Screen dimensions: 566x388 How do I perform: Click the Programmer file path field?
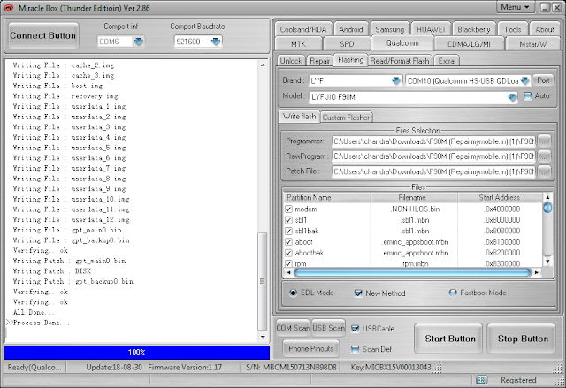(x=434, y=141)
